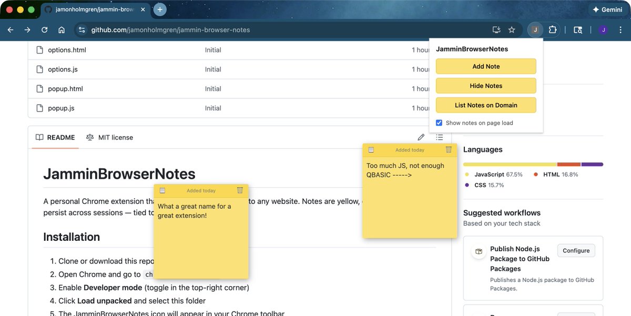The height and width of the screenshot is (316, 631).
Task: Click the Hide Notes button
Action: (x=486, y=86)
